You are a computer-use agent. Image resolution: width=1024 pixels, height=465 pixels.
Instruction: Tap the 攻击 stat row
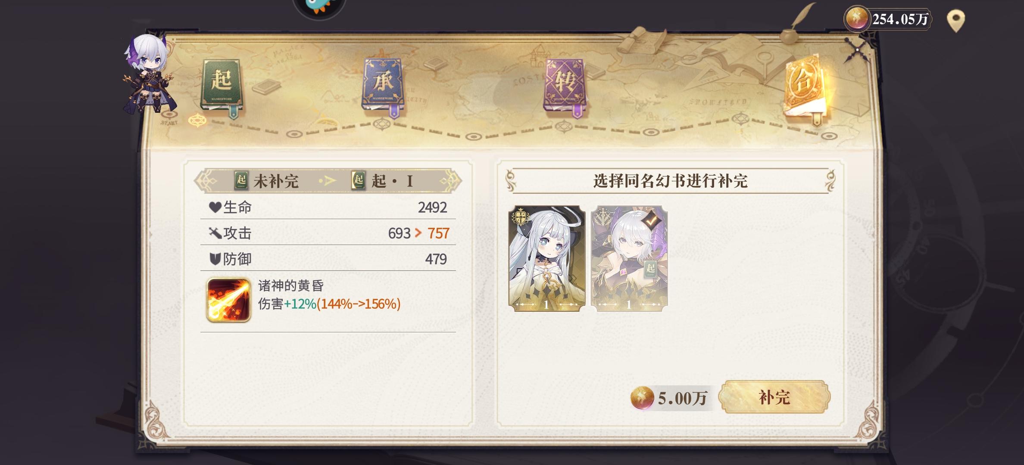click(x=328, y=233)
